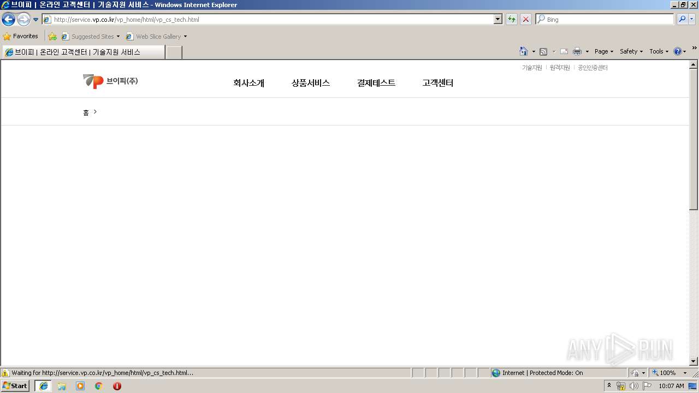This screenshot has height=393, width=699.
Task: Open Windows Media Player taskbar icon
Action: (80, 386)
